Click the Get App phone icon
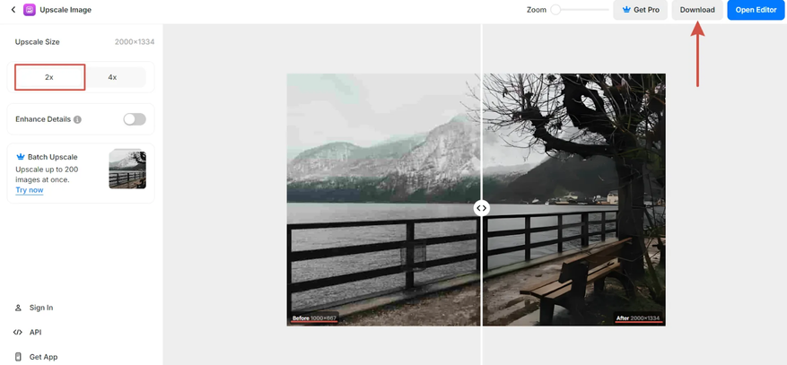This screenshot has width=787, height=365. (x=19, y=357)
